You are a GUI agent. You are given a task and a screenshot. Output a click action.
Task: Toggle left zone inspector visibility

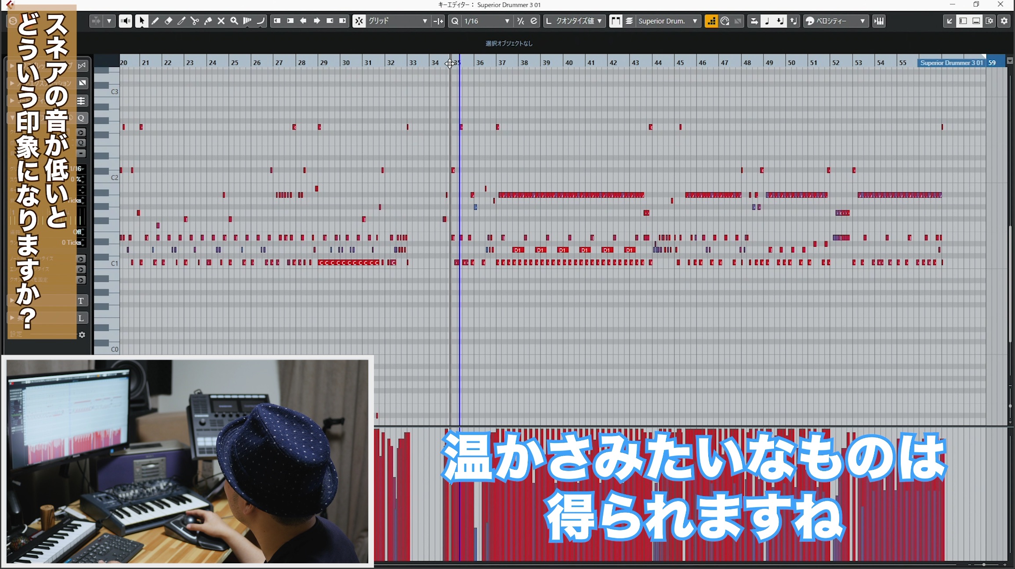point(963,21)
